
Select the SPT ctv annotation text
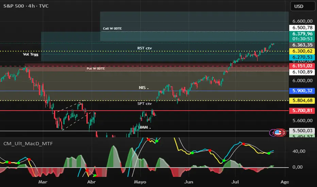(144, 103)
